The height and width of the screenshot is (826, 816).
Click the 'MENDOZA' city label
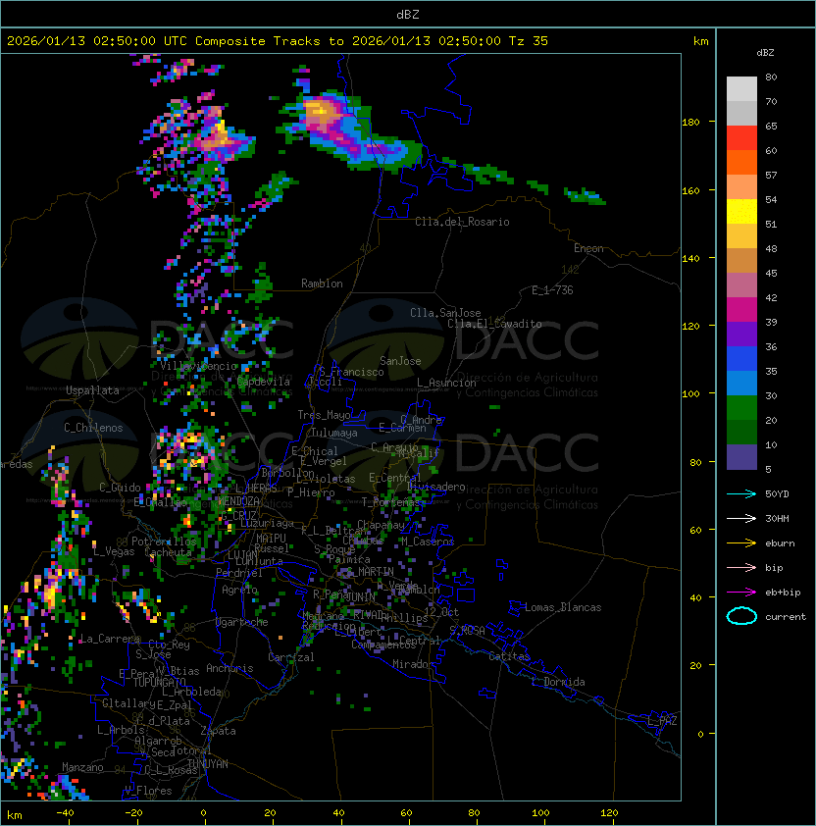coord(238,500)
